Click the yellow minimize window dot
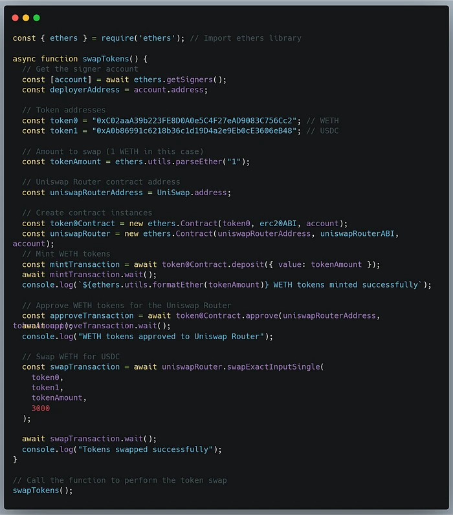 coord(26,17)
